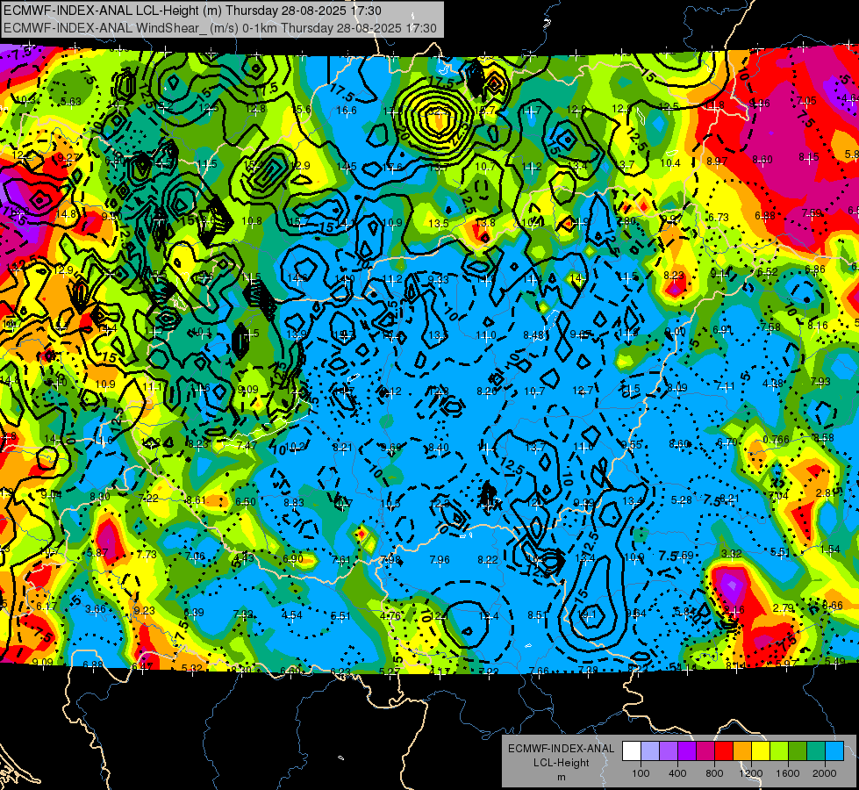Click the 9.04 wind shear value

click(x=52, y=495)
